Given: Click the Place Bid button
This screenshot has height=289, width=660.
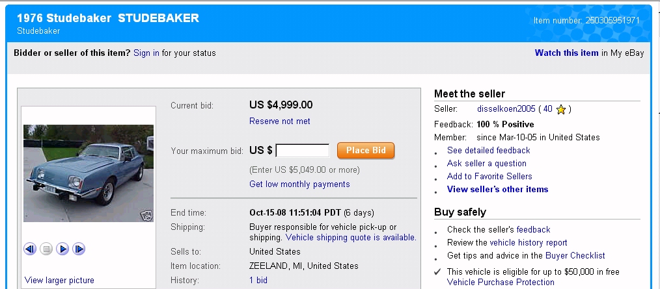Looking at the screenshot, I should pyautogui.click(x=366, y=151).
